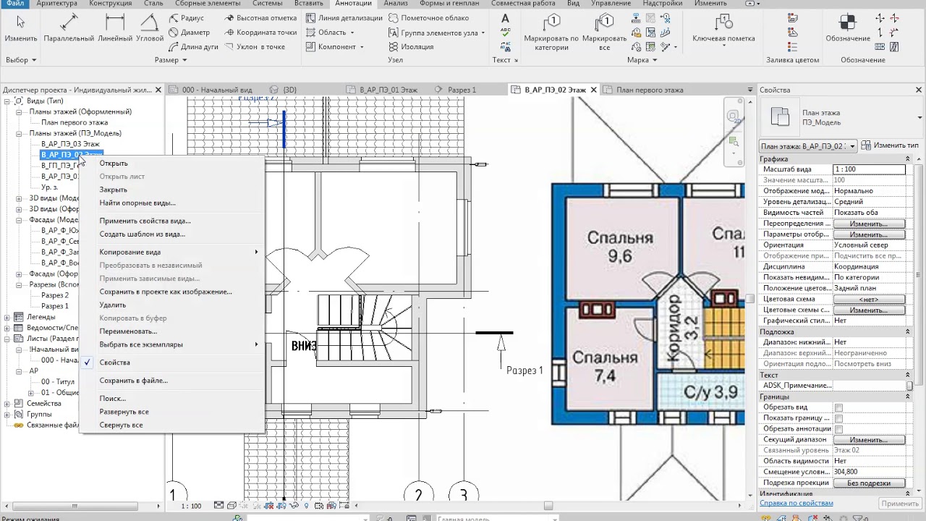Collapse the Подложка properties section
Viewport: 926px width, 521px height.
click(908, 331)
